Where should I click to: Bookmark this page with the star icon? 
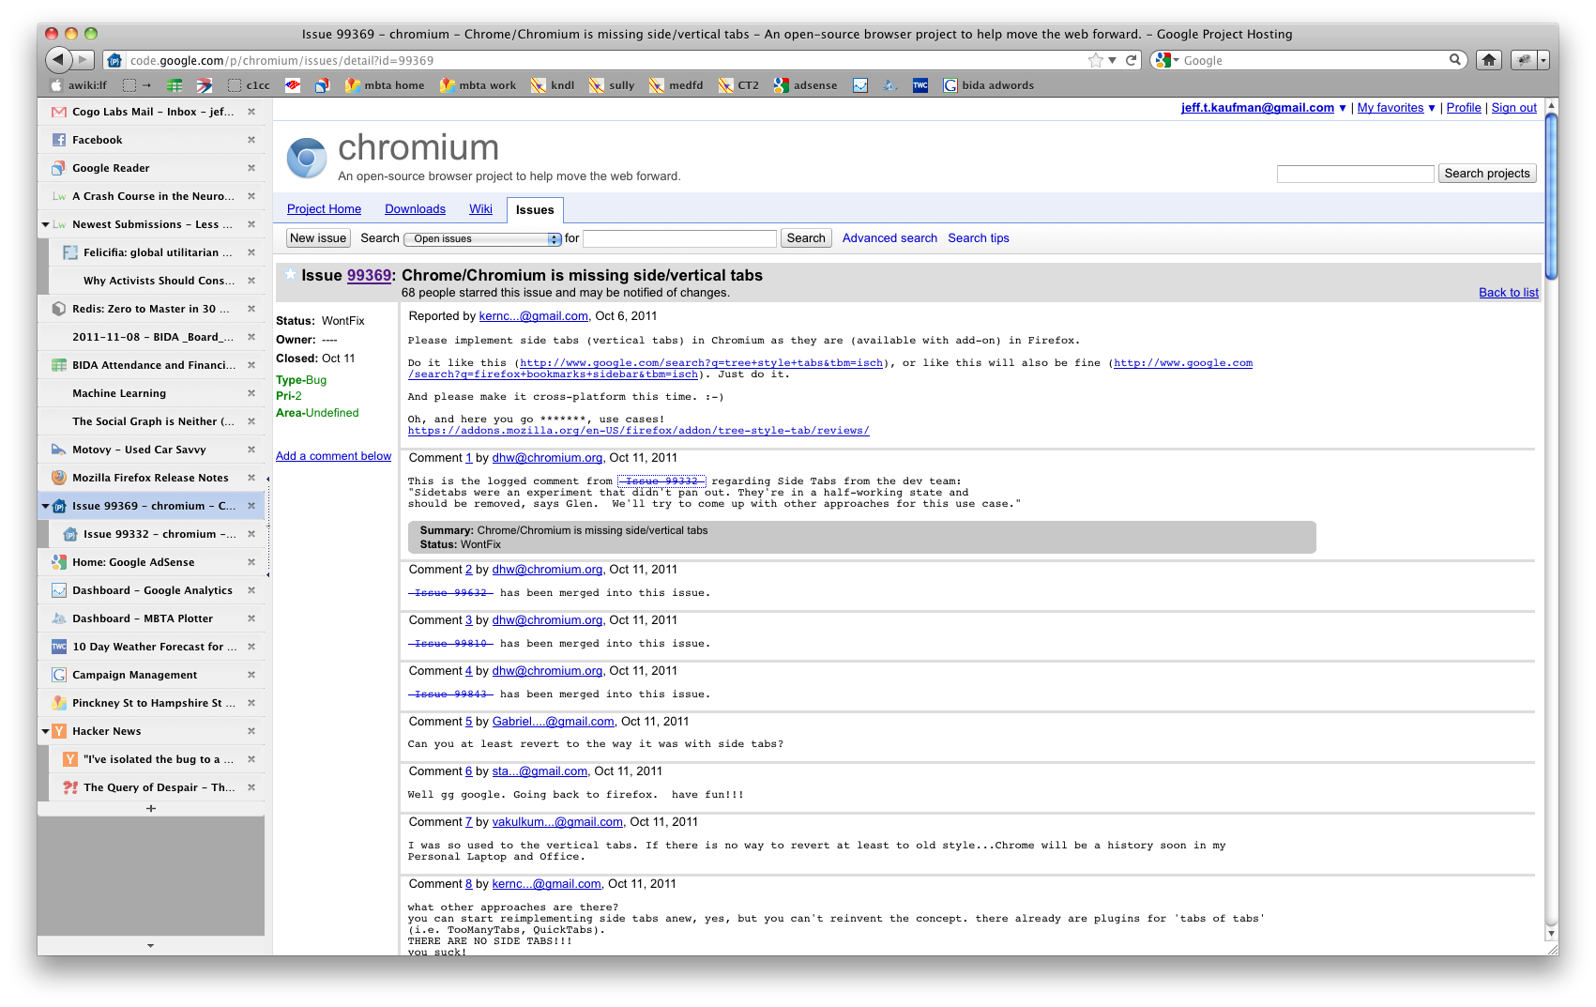click(1095, 60)
